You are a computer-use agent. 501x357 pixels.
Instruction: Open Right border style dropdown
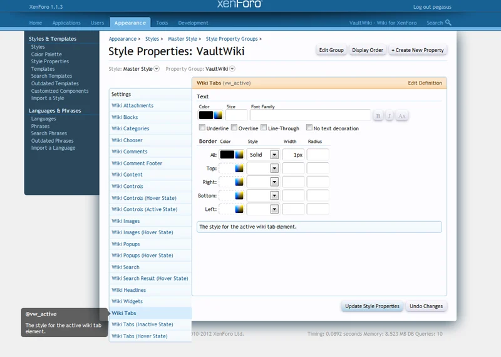[263, 182]
